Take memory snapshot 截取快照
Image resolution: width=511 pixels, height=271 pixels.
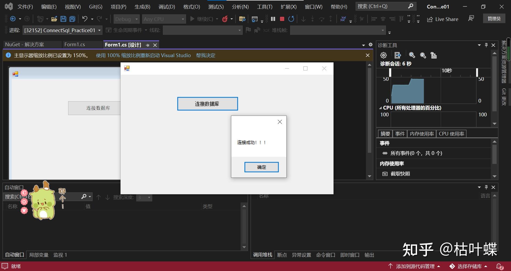point(396,174)
